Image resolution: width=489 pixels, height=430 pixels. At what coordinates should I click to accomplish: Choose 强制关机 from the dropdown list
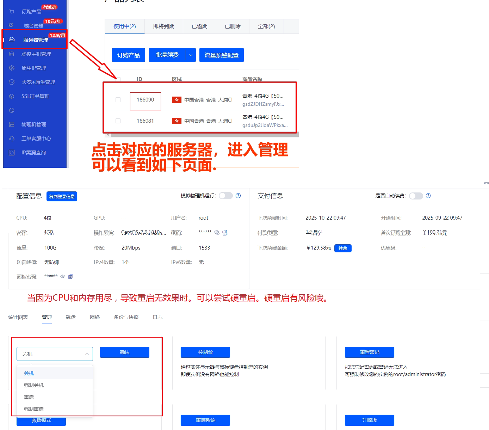coord(55,385)
